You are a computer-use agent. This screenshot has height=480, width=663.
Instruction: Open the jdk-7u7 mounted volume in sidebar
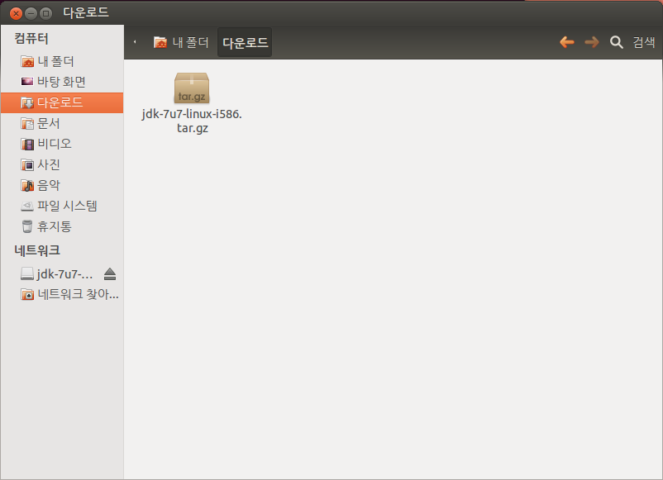pos(63,273)
